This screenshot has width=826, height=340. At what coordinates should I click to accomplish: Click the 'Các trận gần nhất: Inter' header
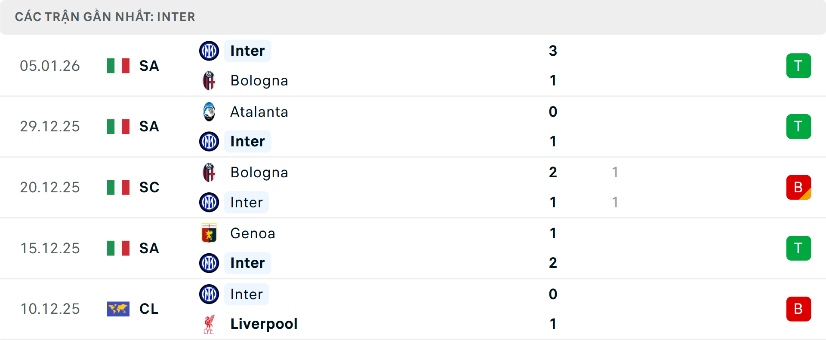click(x=105, y=17)
